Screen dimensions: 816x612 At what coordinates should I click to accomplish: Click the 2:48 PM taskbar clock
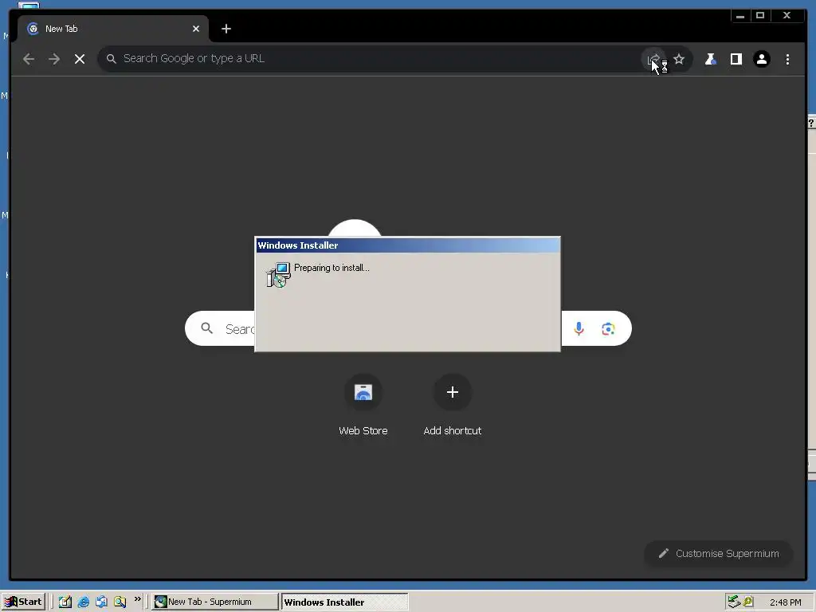pos(785,602)
